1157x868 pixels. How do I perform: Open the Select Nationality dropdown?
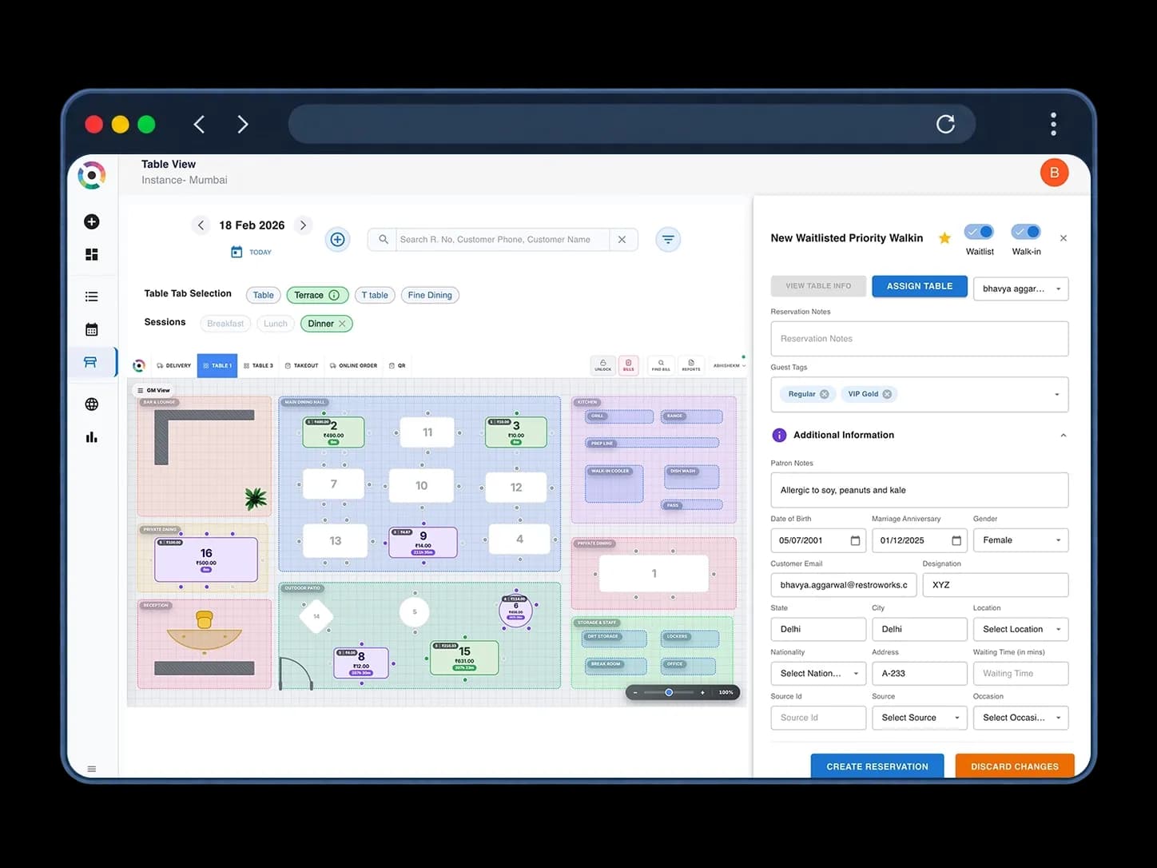818,674
